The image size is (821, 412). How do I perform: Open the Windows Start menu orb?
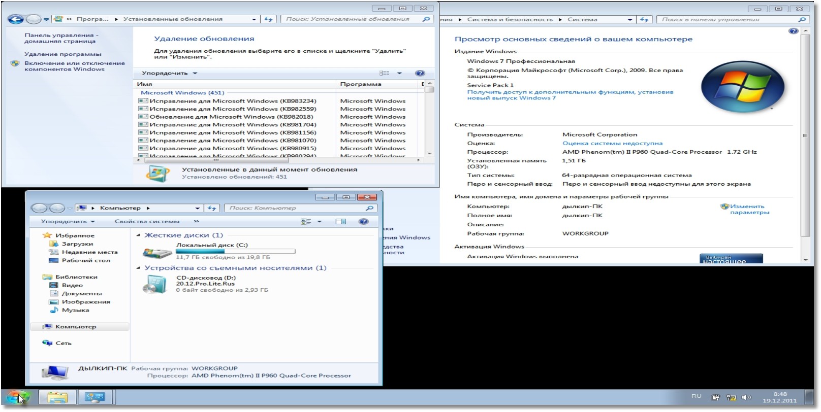coord(17,397)
